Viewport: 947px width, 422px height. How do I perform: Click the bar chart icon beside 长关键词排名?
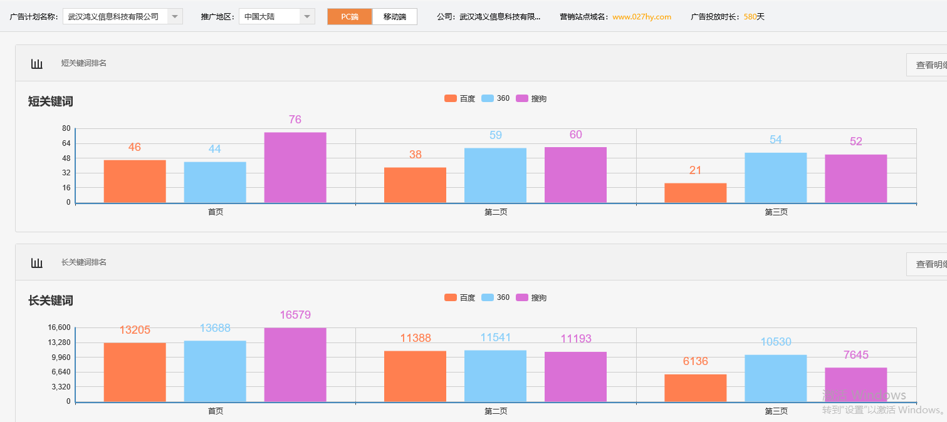tap(36, 262)
